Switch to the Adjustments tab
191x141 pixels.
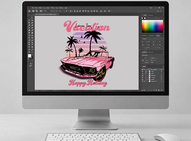pos(151,36)
